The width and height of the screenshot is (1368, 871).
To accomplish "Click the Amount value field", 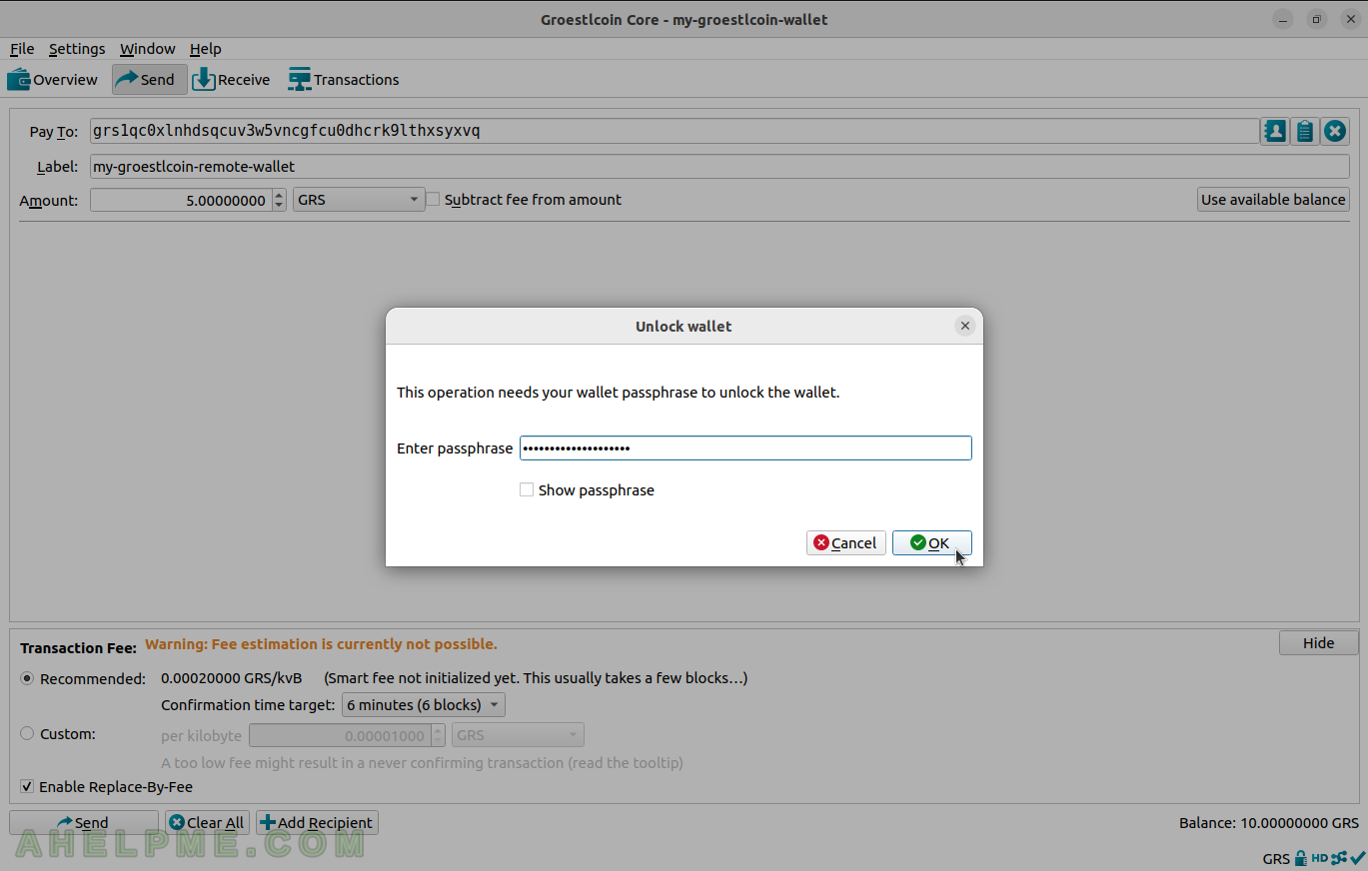I will pyautogui.click(x=181, y=200).
